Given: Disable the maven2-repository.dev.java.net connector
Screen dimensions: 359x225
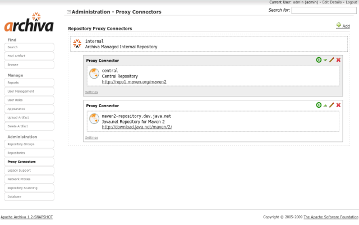Looking at the screenshot, I should [319, 105].
